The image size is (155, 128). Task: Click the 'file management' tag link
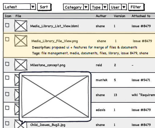(x=55, y=53)
